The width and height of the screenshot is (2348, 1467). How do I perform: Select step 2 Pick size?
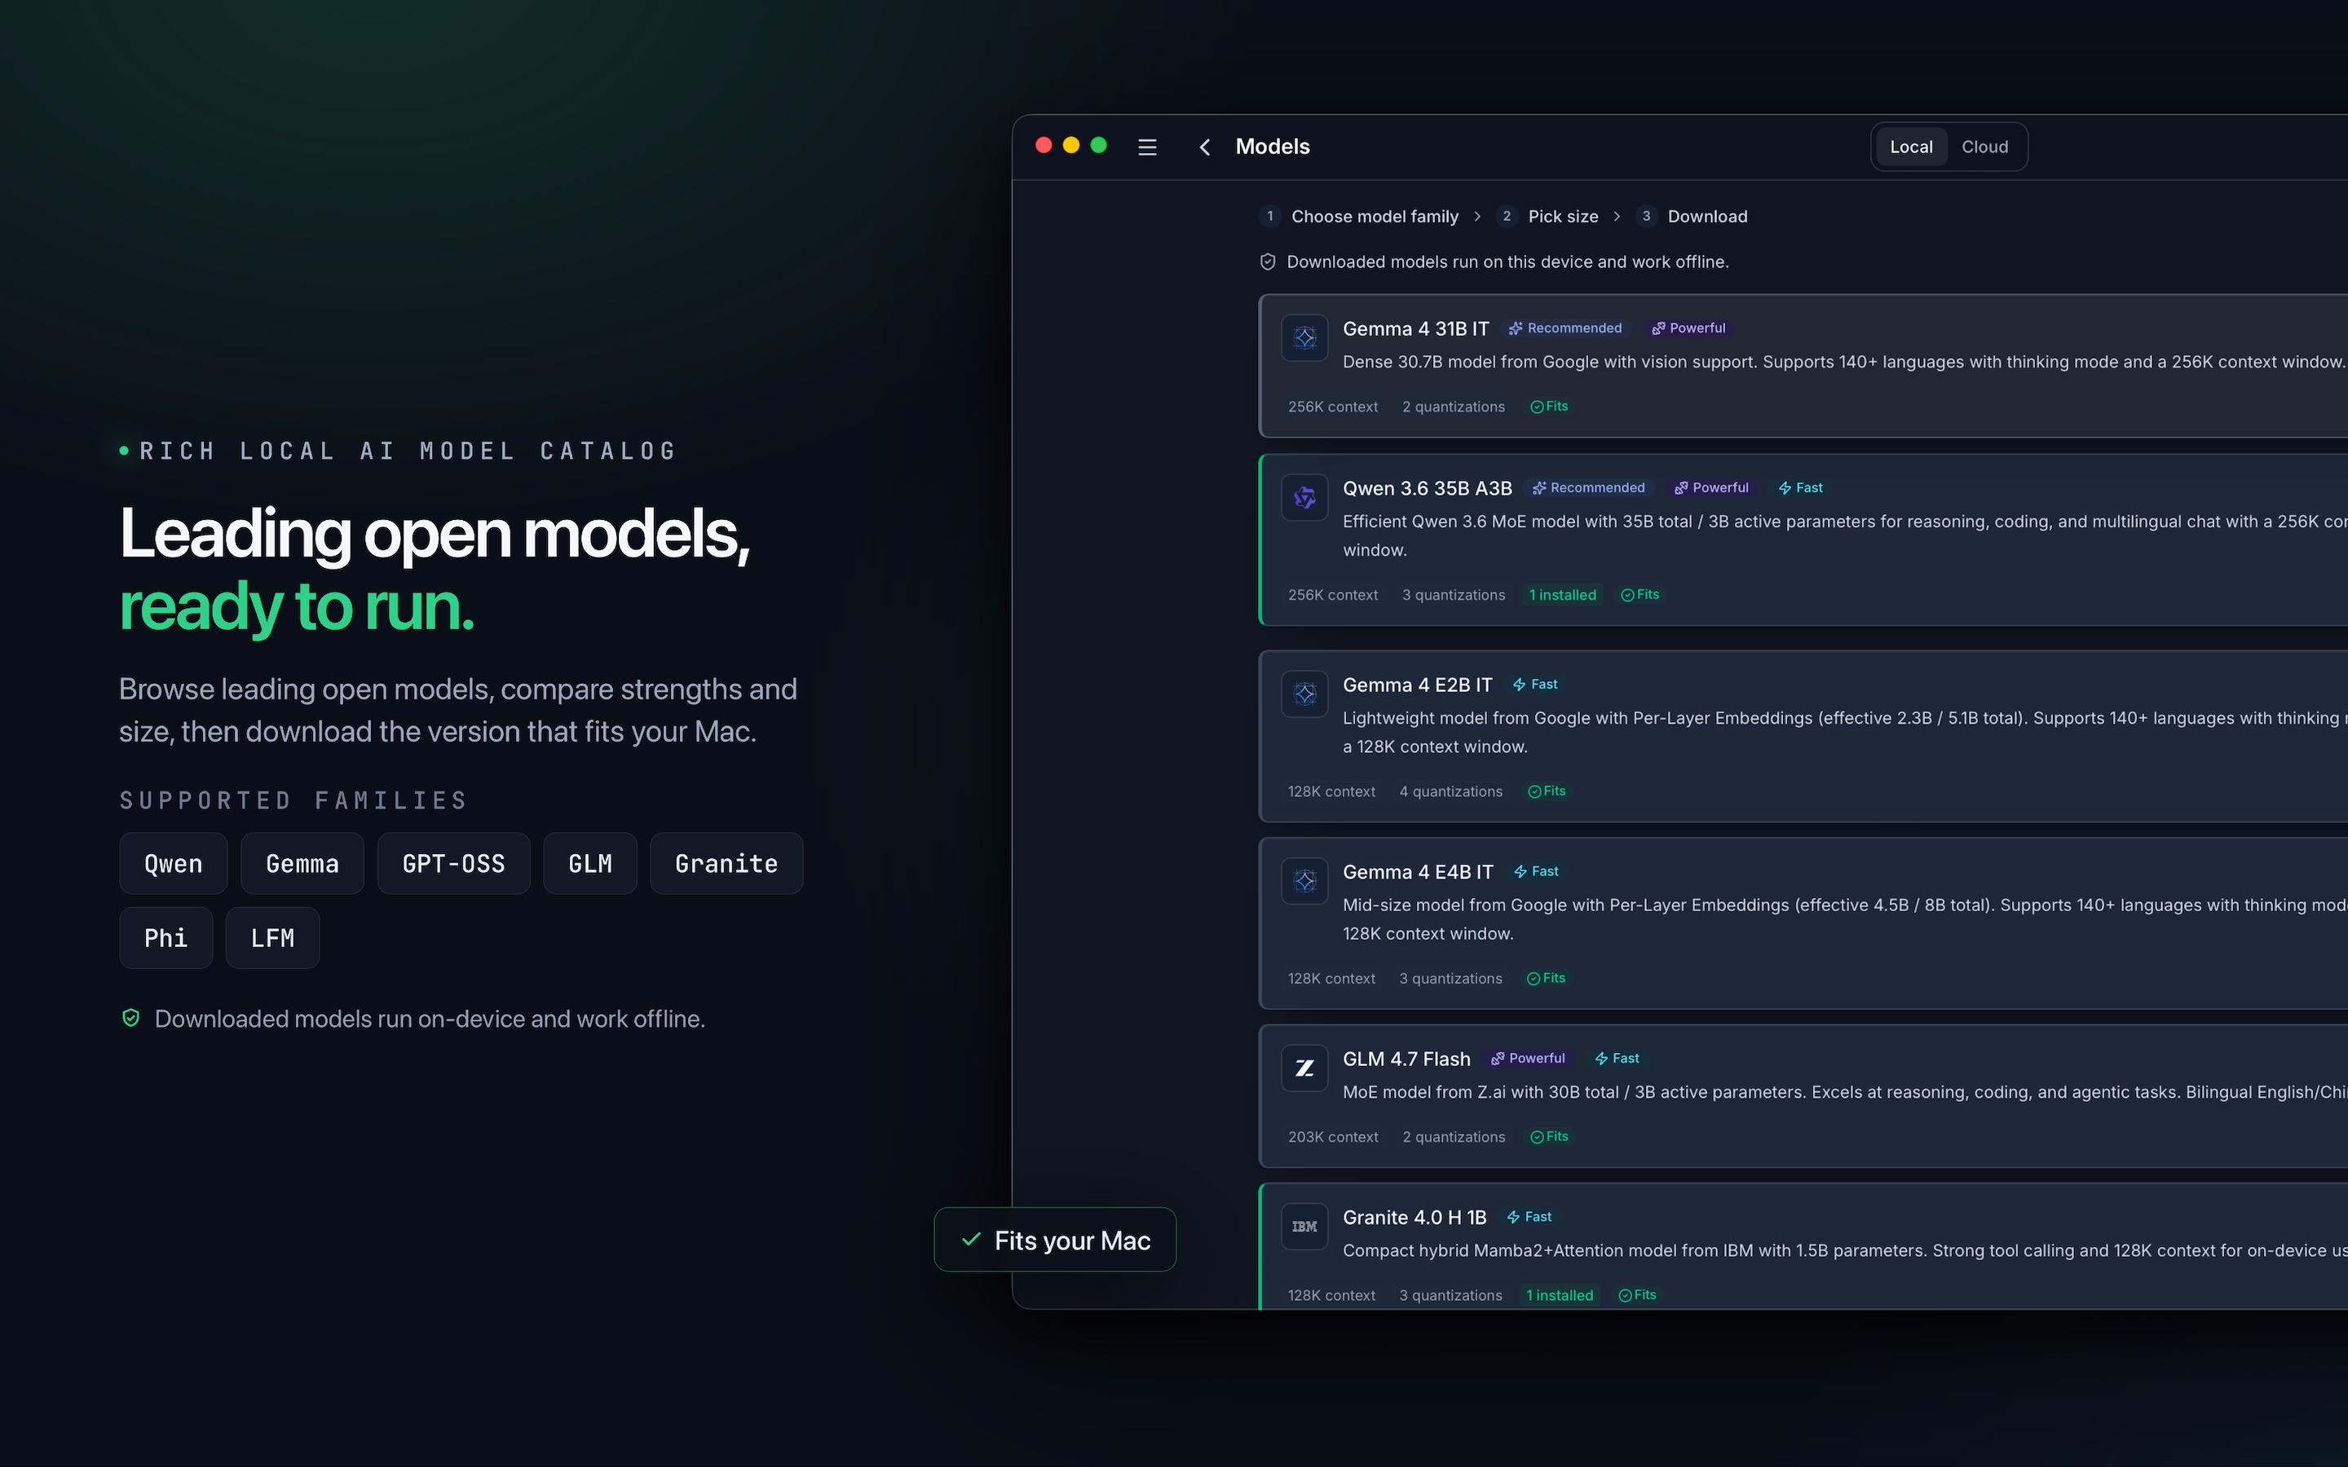tap(1547, 216)
